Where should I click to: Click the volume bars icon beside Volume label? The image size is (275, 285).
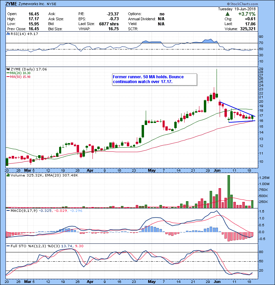click(x=8, y=175)
